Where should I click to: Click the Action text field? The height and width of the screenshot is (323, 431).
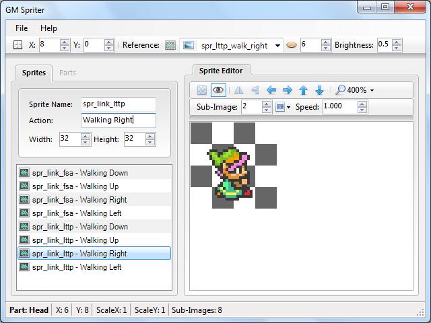point(119,120)
